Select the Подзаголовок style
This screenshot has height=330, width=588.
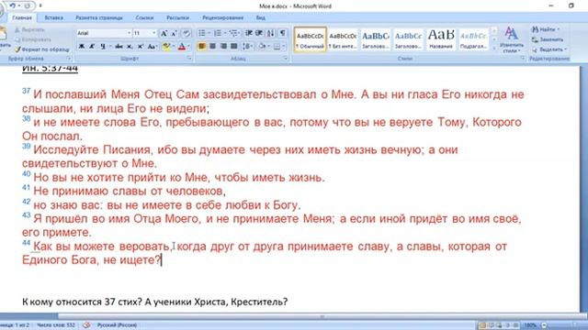pyautogui.click(x=474, y=39)
